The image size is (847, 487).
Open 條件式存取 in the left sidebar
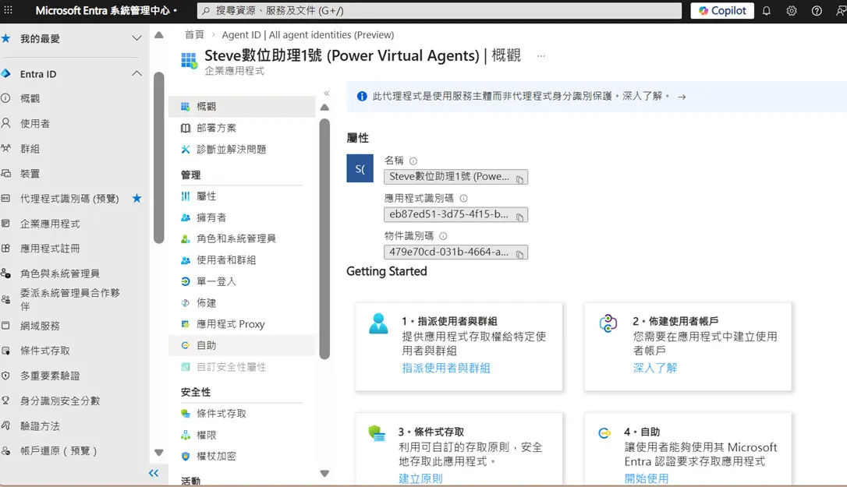44,351
